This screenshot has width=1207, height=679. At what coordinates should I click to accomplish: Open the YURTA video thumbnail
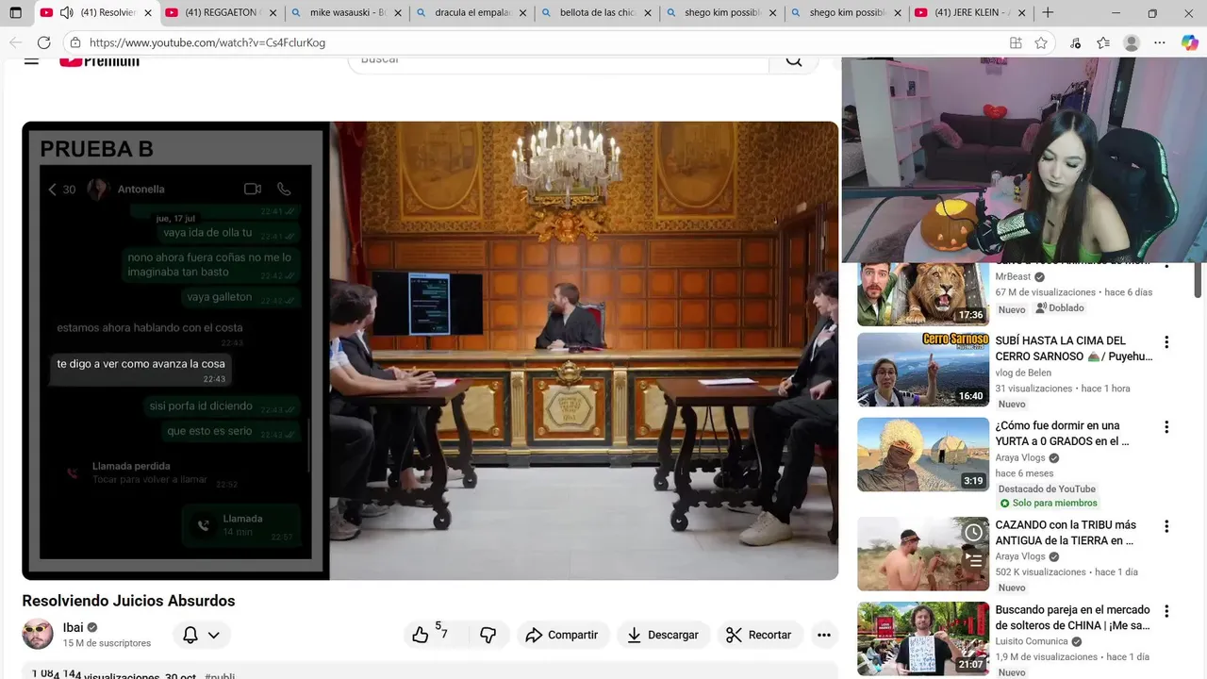pos(923,455)
